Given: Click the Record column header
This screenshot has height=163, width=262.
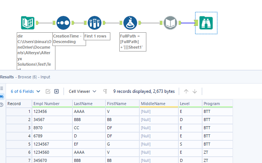Looking at the screenshot, I should pos(19,104).
